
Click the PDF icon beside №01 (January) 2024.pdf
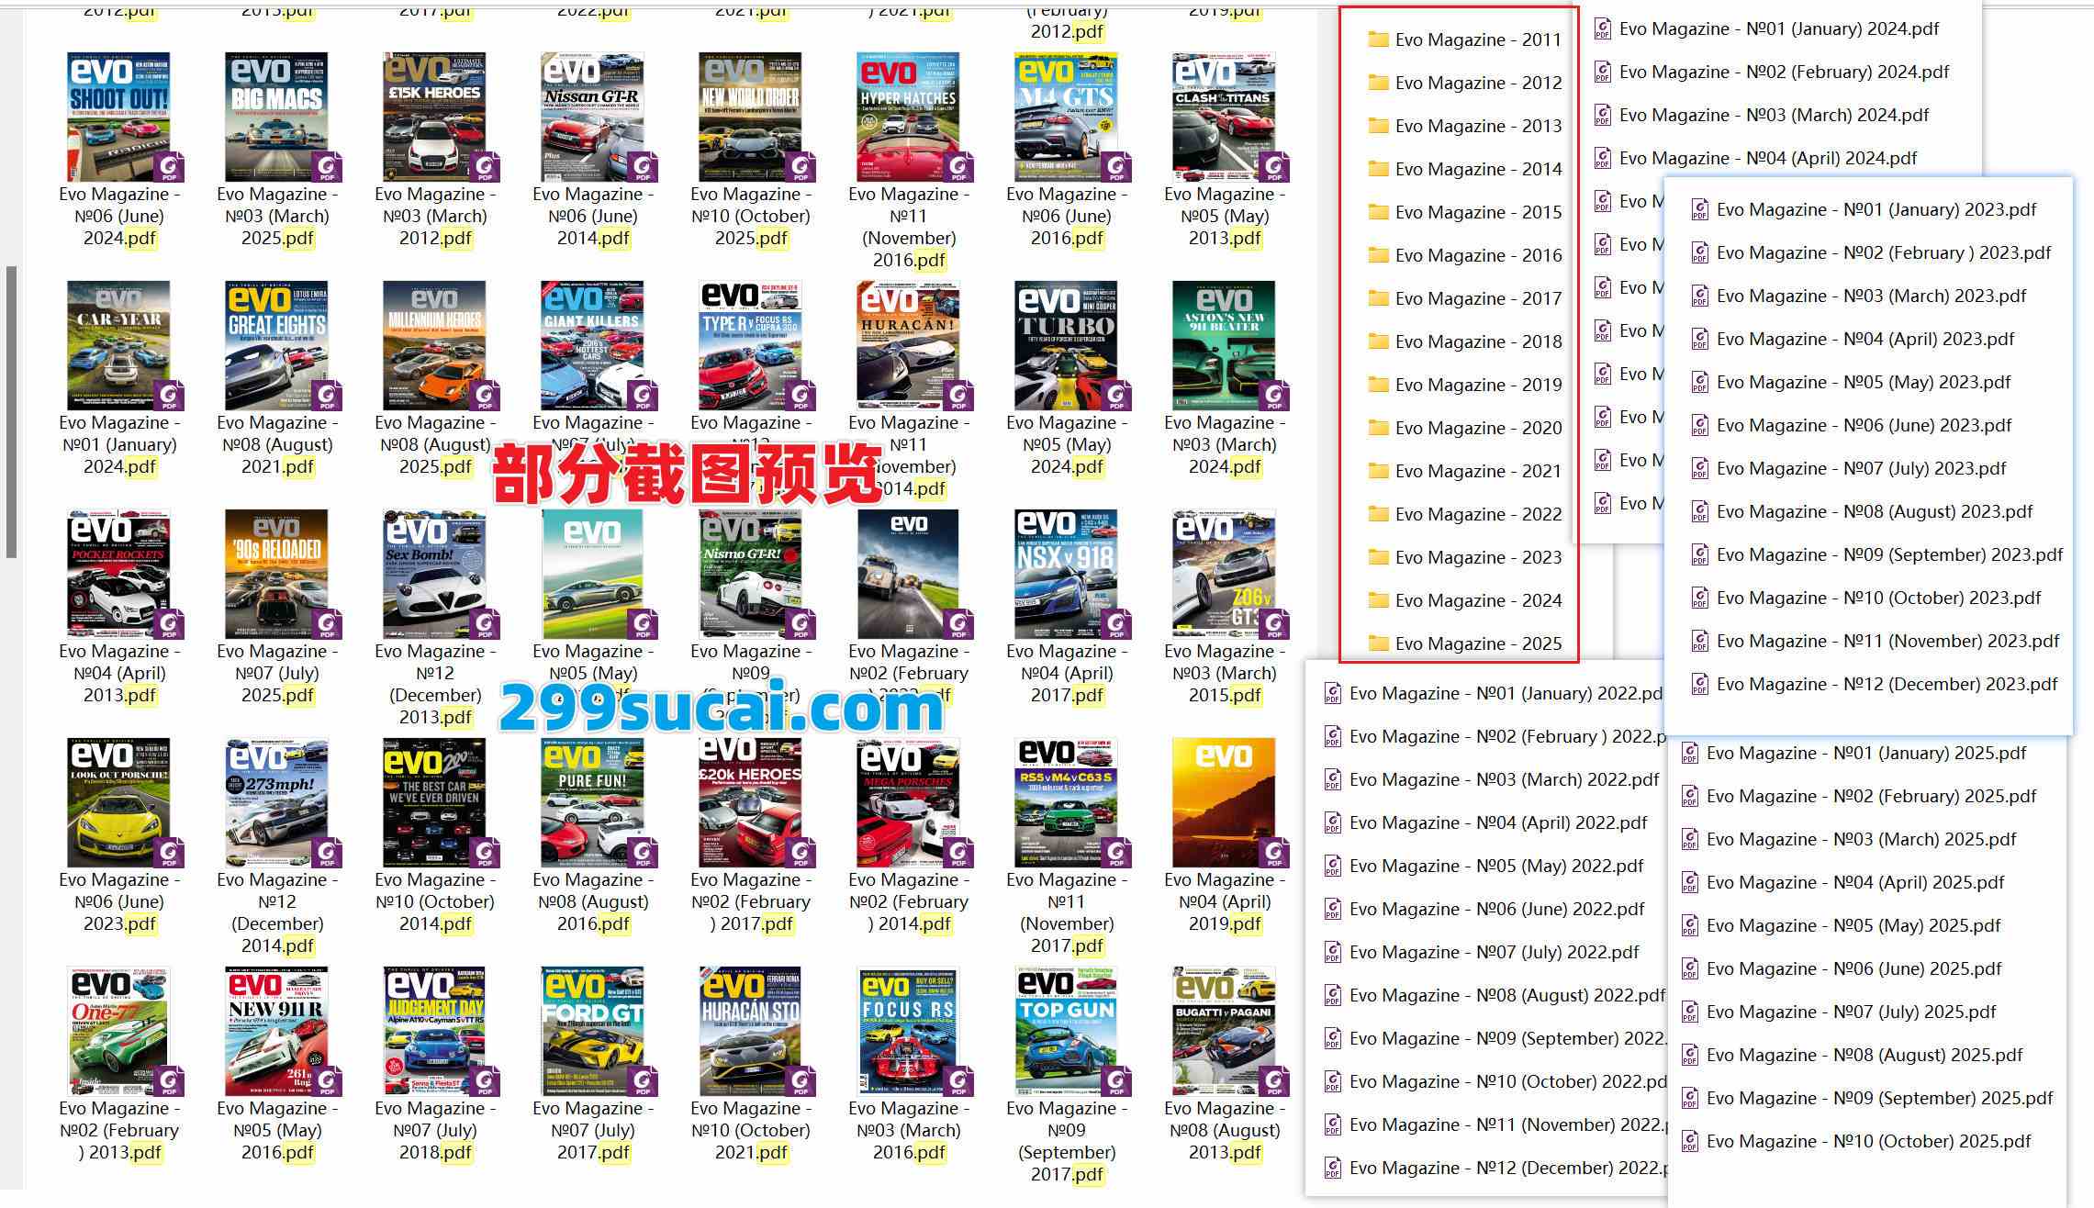tap(1602, 28)
